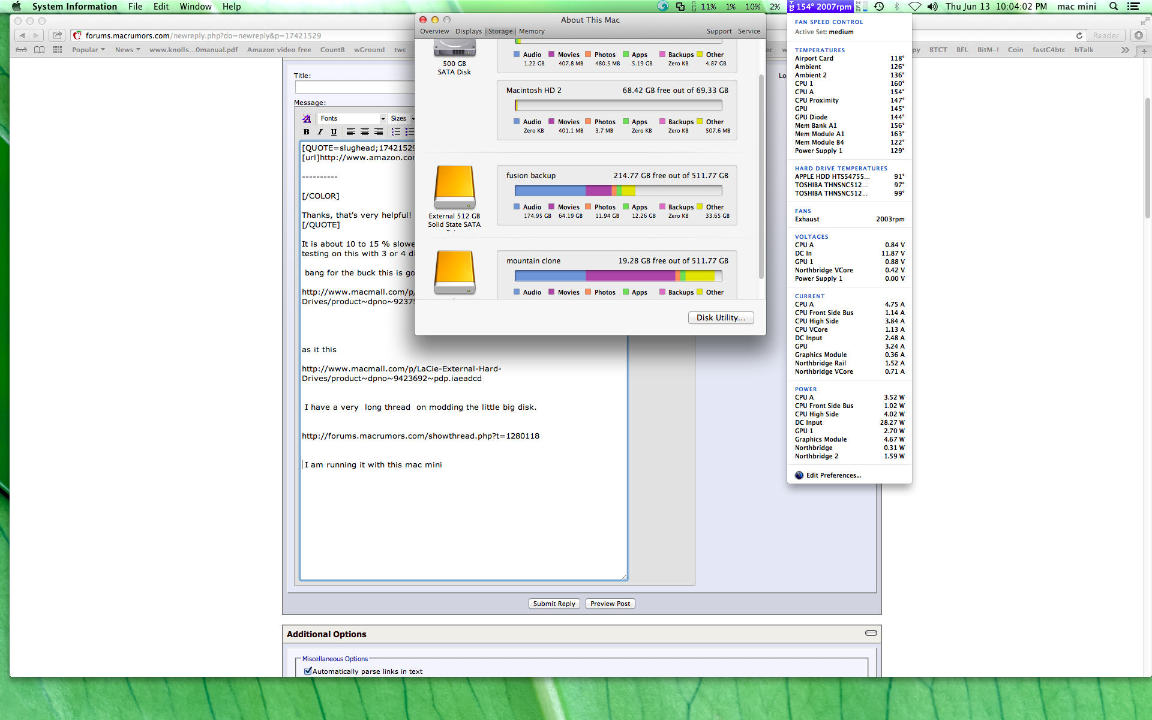
Task: Toggle Automatically parse links in text
Action: click(x=308, y=671)
